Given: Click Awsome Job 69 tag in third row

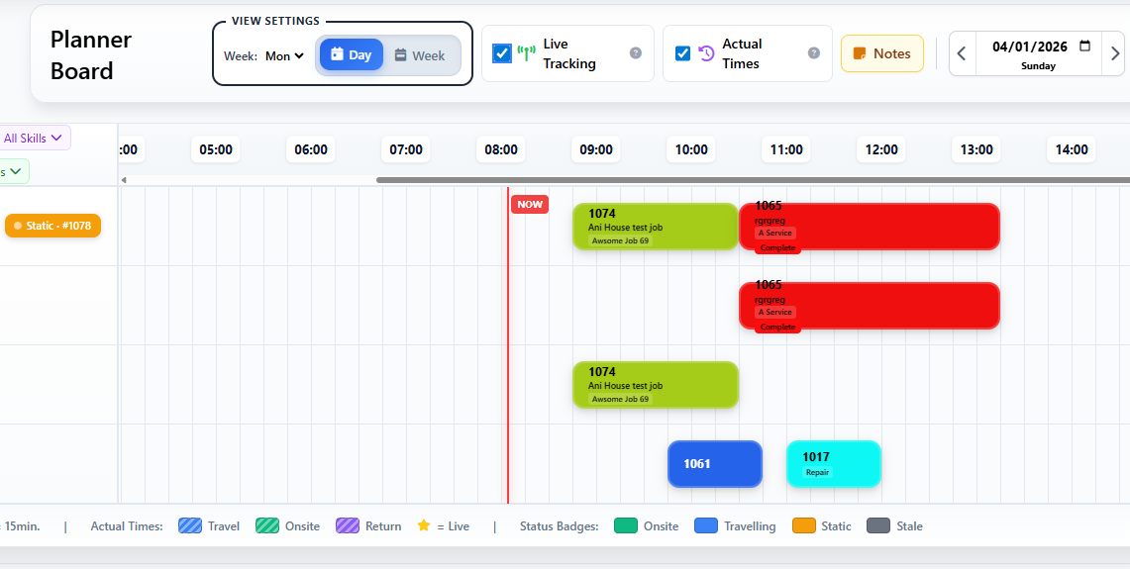Looking at the screenshot, I should point(621,399).
